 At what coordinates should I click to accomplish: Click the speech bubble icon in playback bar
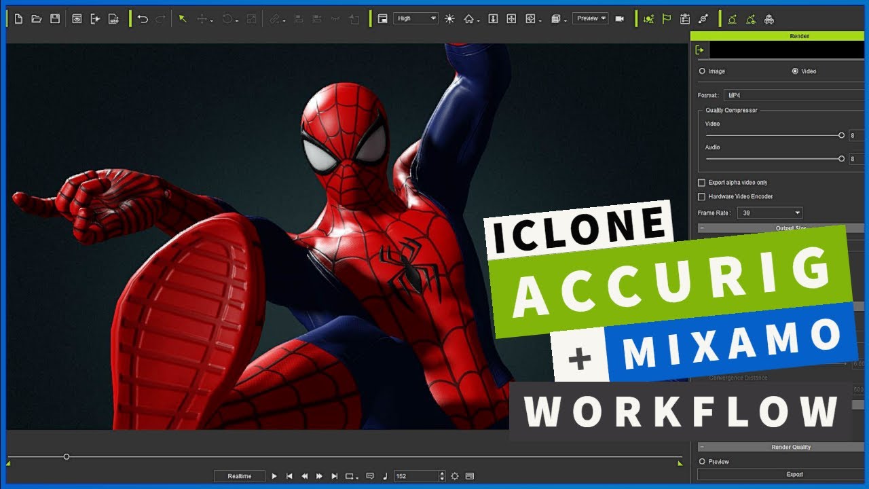click(370, 476)
